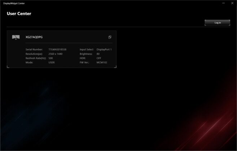The height and width of the screenshot is (151, 237).
Task: Click the firmware version MCM102
Action: point(102,63)
